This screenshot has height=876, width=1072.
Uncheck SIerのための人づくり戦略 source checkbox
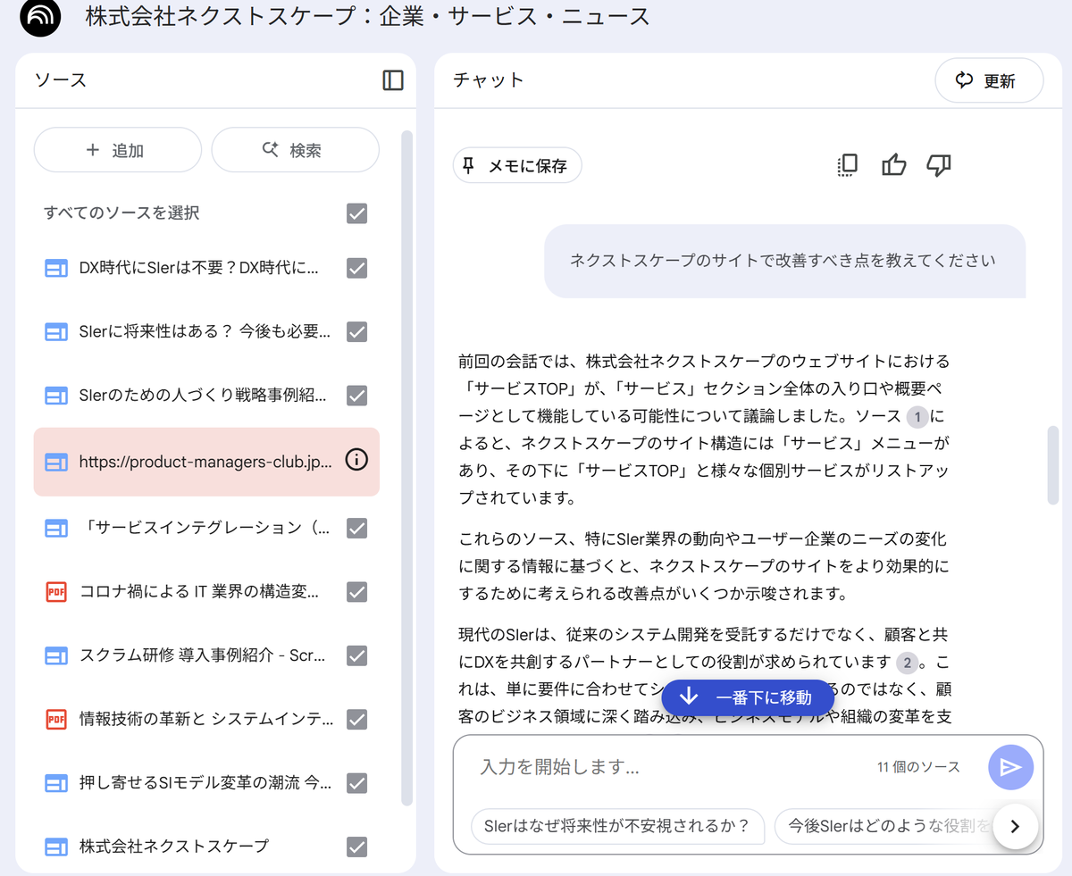coord(357,396)
